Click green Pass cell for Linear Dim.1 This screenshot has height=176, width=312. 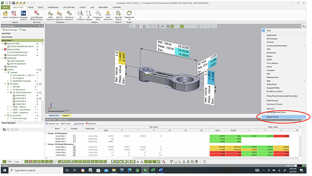tap(233, 136)
